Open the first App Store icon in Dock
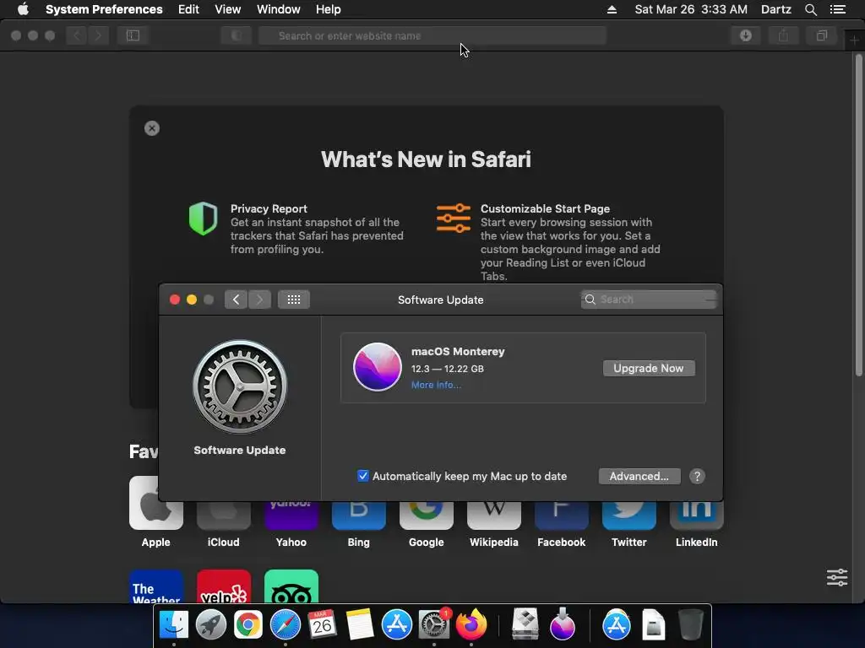The image size is (865, 648). 397,625
